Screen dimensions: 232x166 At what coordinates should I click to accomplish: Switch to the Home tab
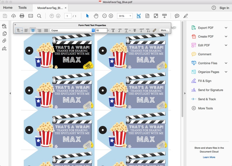[x=8, y=8]
